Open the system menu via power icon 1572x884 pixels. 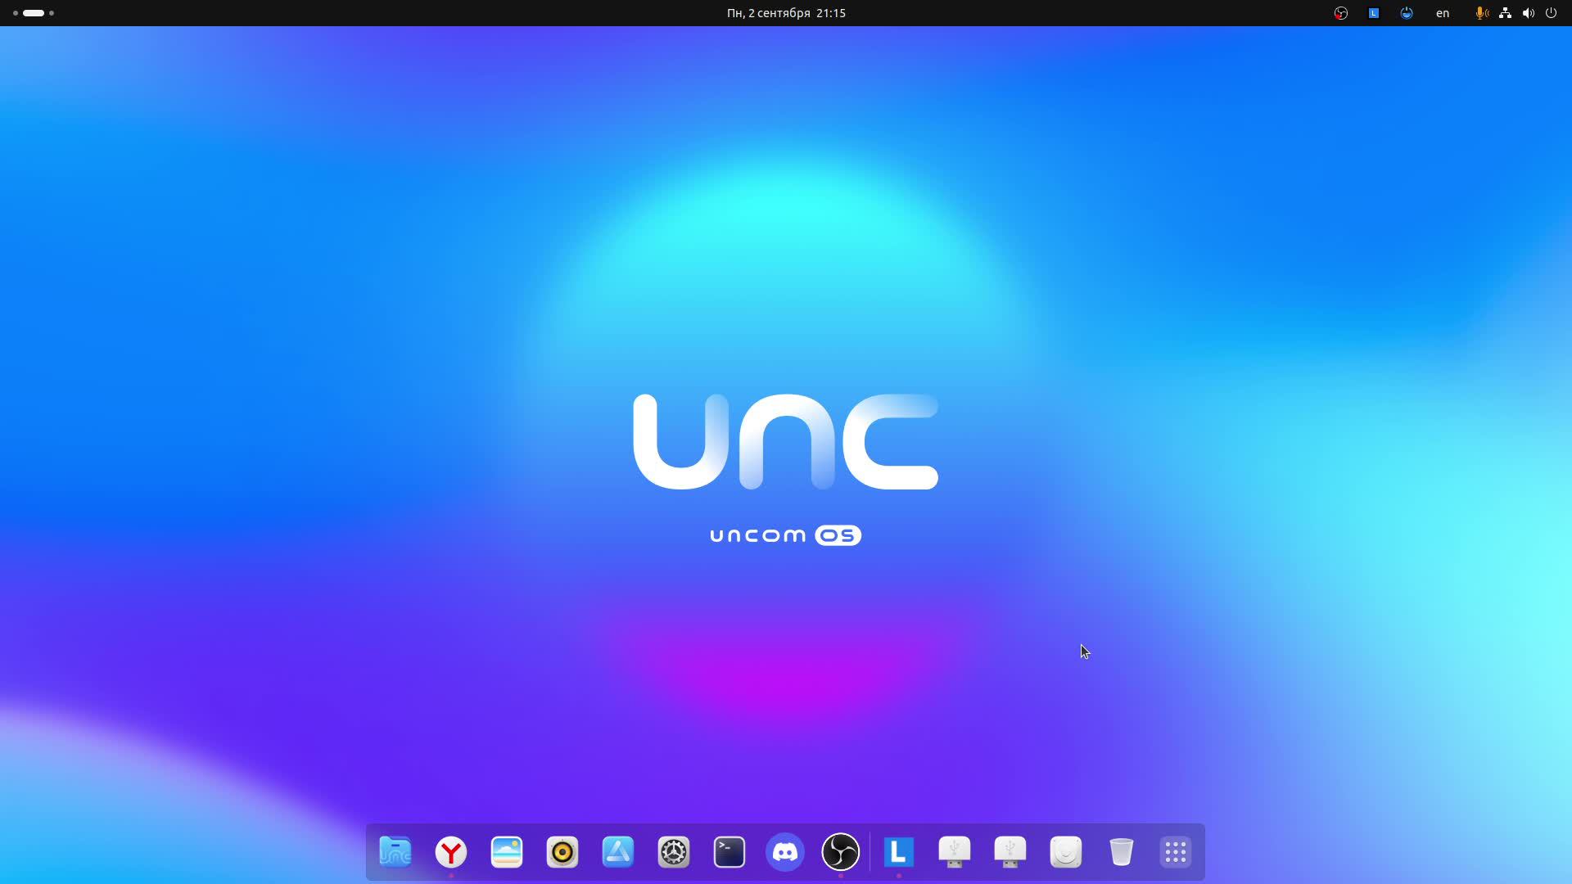[x=1551, y=13]
